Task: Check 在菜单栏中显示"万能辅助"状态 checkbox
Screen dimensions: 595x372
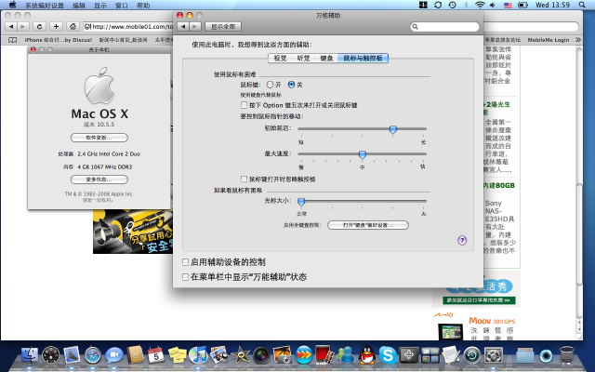Action: tap(186, 277)
